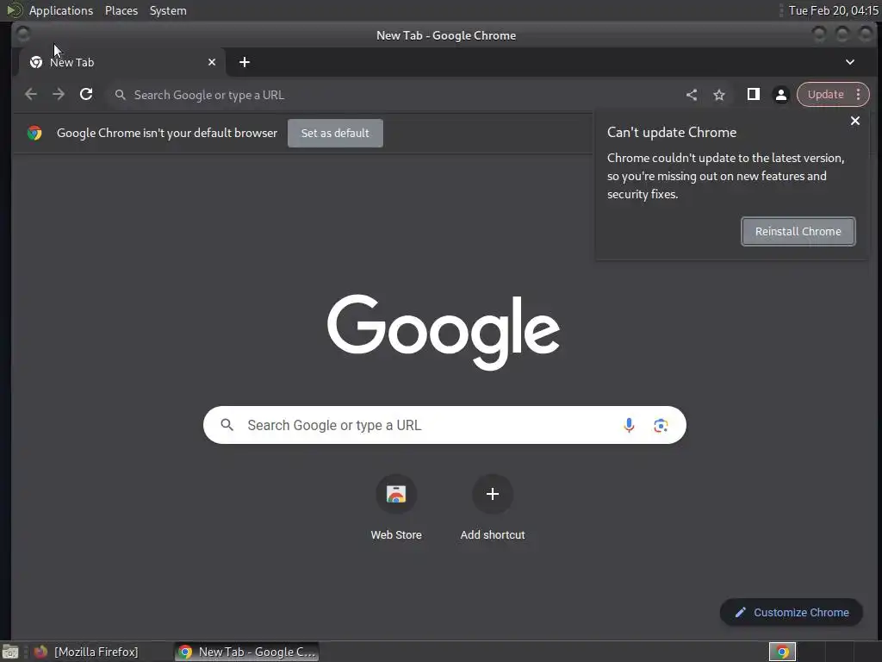This screenshot has width=882, height=662.
Task: Click the Applications menu logo icon
Action: coord(14,10)
